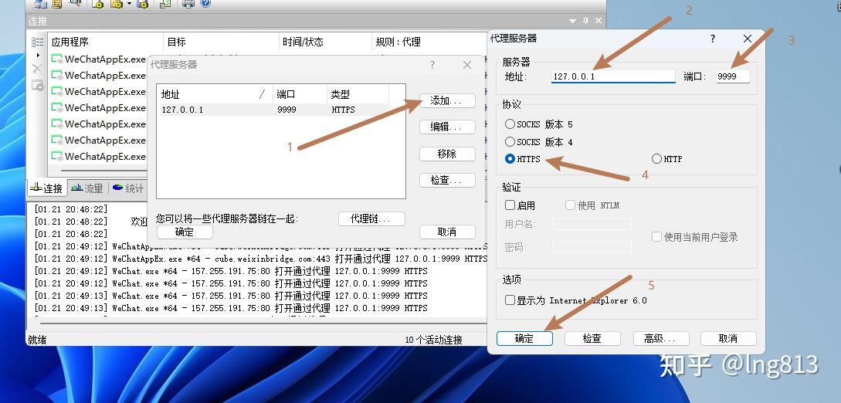Click the 端口 input field showing 9999
841x403 pixels.
[733, 76]
